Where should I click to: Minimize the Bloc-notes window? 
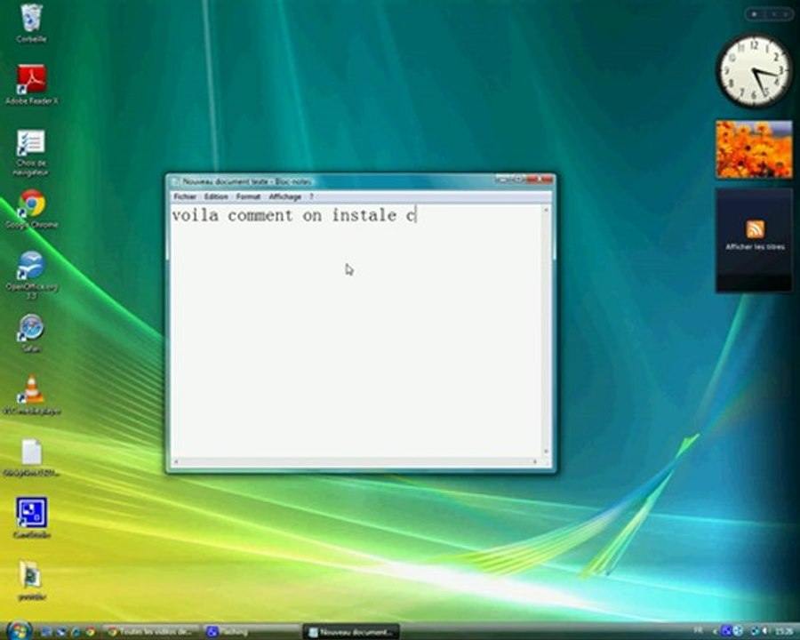click(502, 180)
